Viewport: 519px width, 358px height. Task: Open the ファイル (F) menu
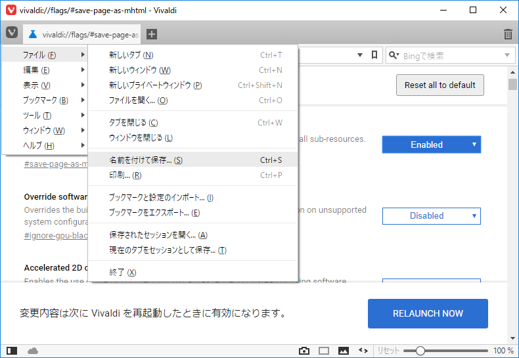pyautogui.click(x=45, y=55)
